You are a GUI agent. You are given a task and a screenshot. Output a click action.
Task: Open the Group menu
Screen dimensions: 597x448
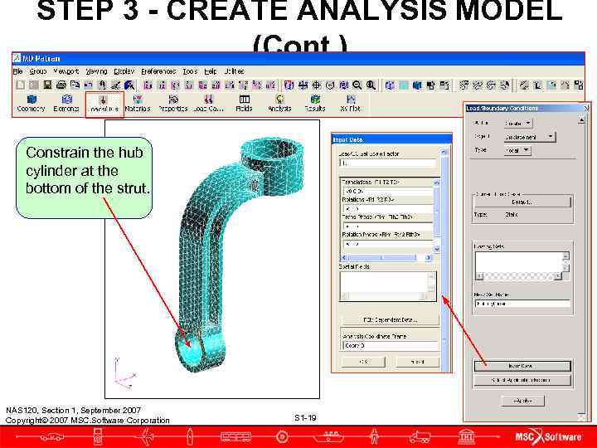point(37,71)
